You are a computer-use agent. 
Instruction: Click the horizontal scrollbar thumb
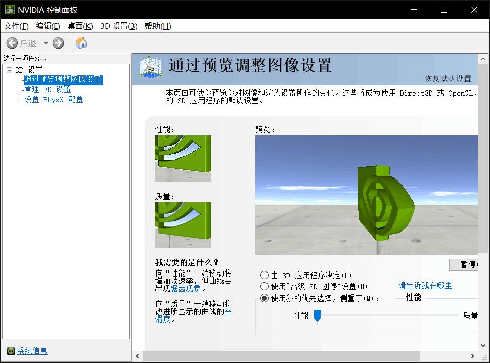click(281, 356)
